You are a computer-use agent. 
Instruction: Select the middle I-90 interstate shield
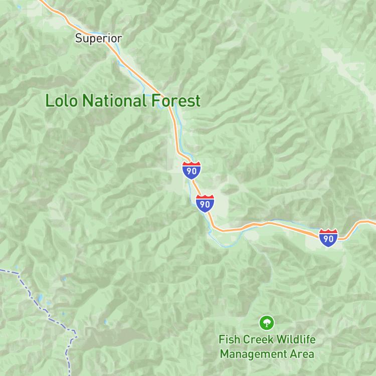pyautogui.click(x=205, y=204)
